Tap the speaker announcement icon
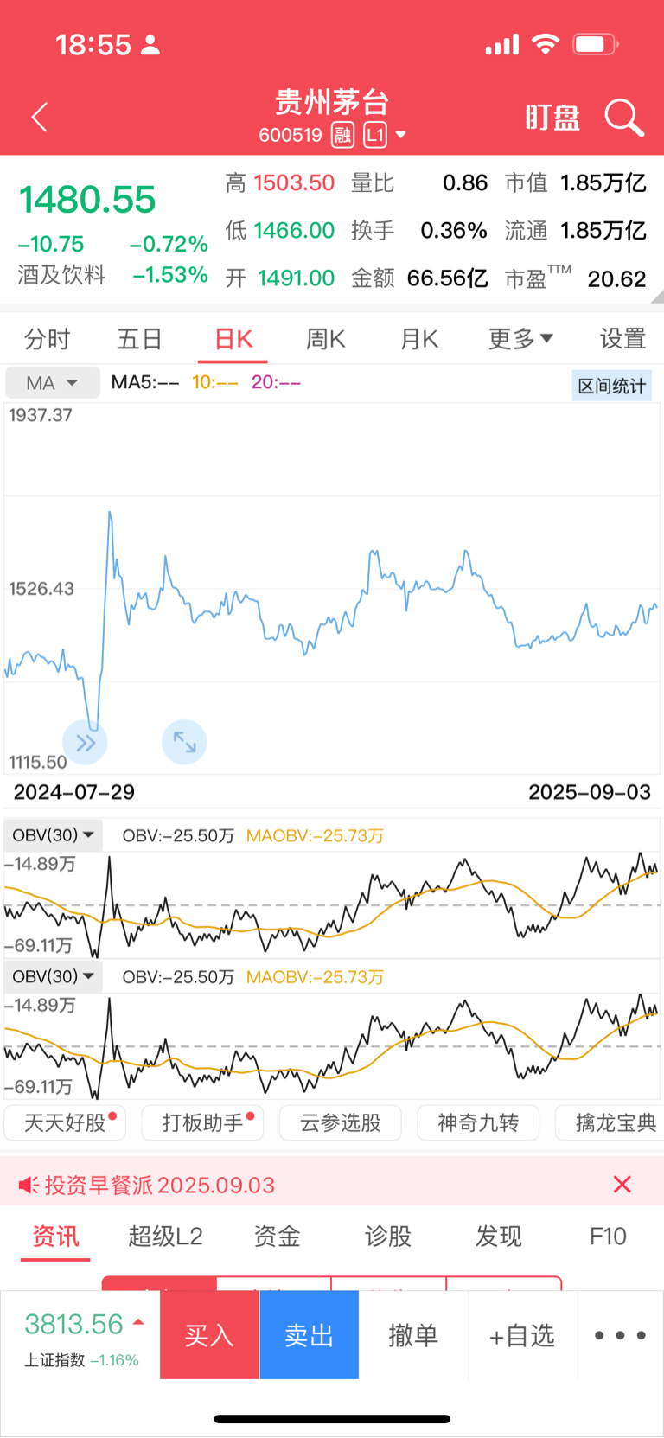The image size is (664, 1438). click(29, 1185)
